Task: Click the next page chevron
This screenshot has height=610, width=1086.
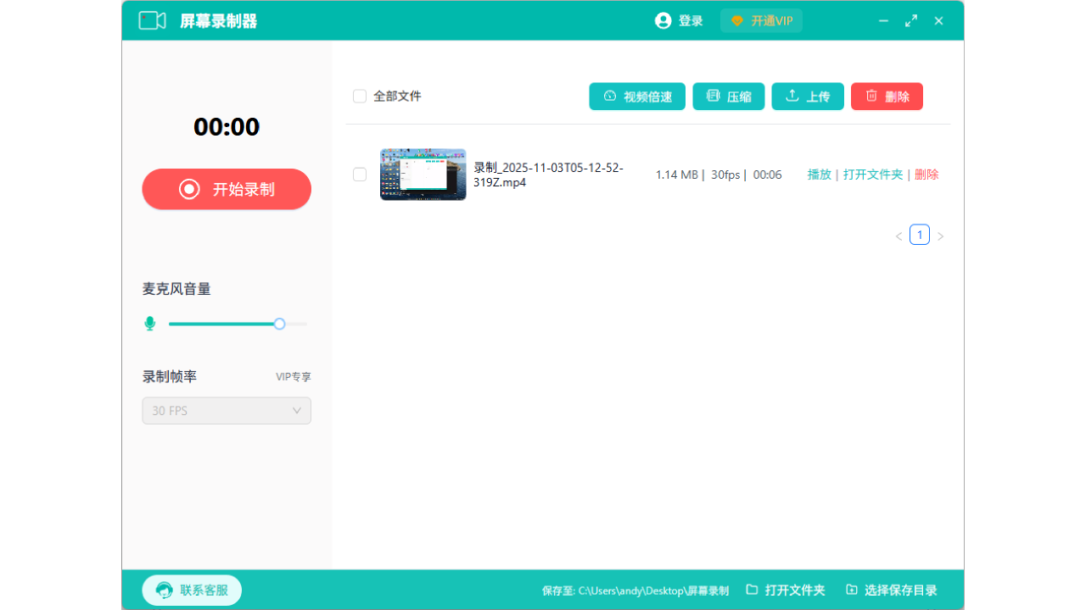Action: tap(940, 235)
